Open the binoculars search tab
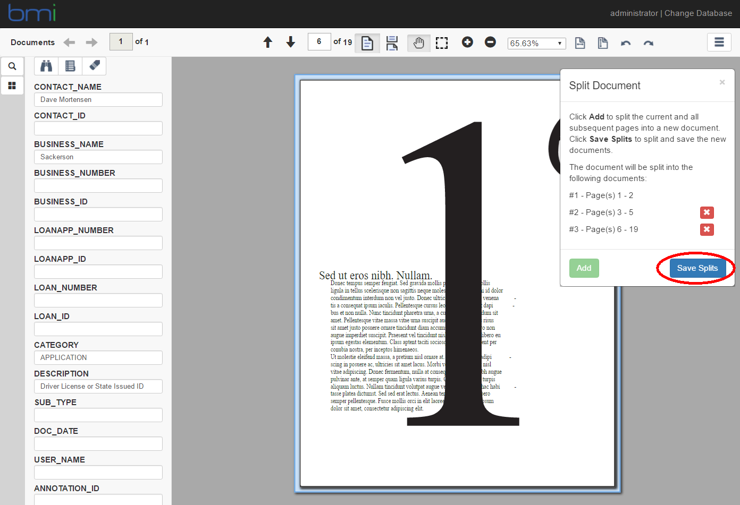The image size is (740, 505). [x=46, y=66]
